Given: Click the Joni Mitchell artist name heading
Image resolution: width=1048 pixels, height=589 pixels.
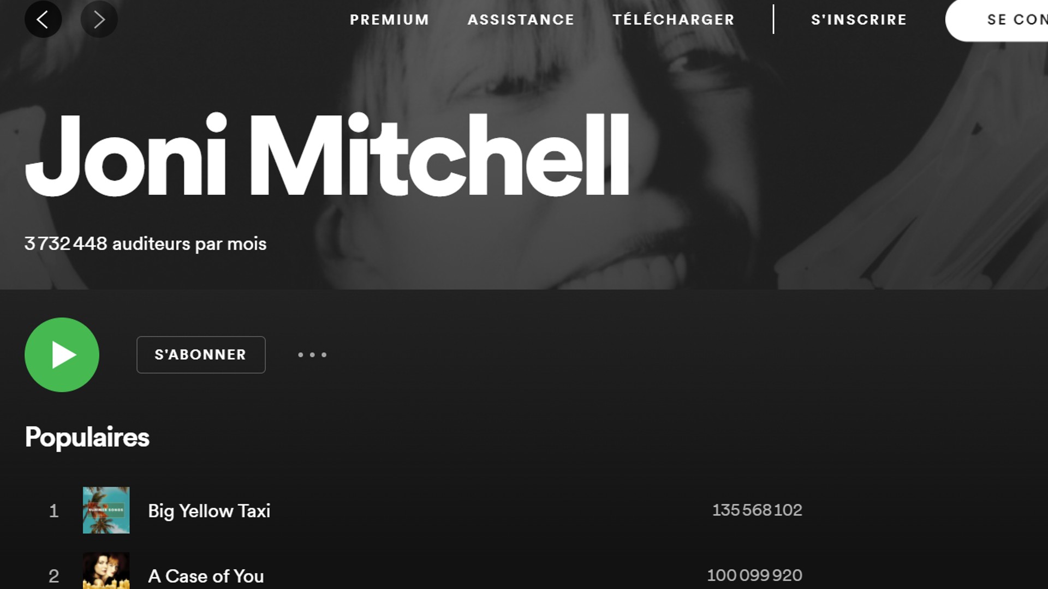Looking at the screenshot, I should pyautogui.click(x=327, y=155).
